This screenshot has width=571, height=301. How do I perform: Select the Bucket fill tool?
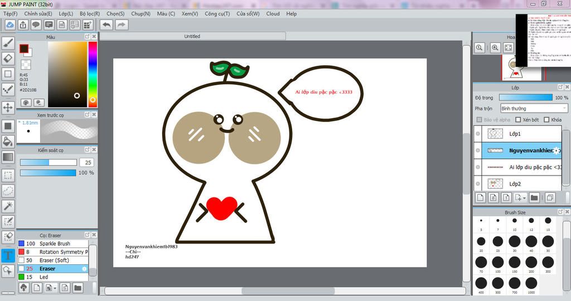tap(8, 142)
